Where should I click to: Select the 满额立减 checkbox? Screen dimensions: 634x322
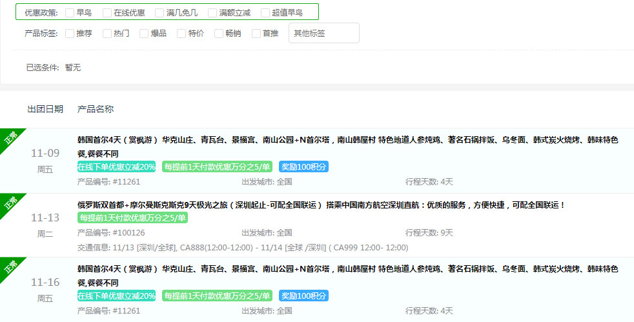coord(212,13)
